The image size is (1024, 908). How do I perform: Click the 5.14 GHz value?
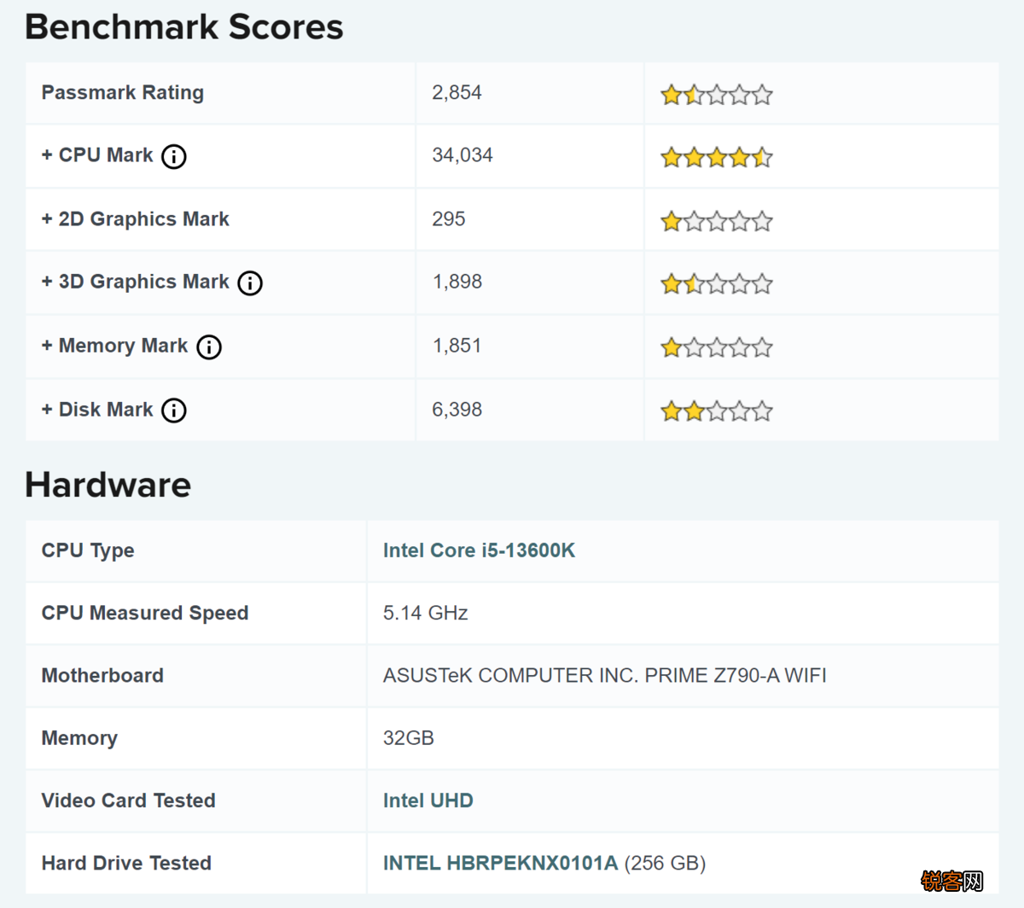coord(425,613)
